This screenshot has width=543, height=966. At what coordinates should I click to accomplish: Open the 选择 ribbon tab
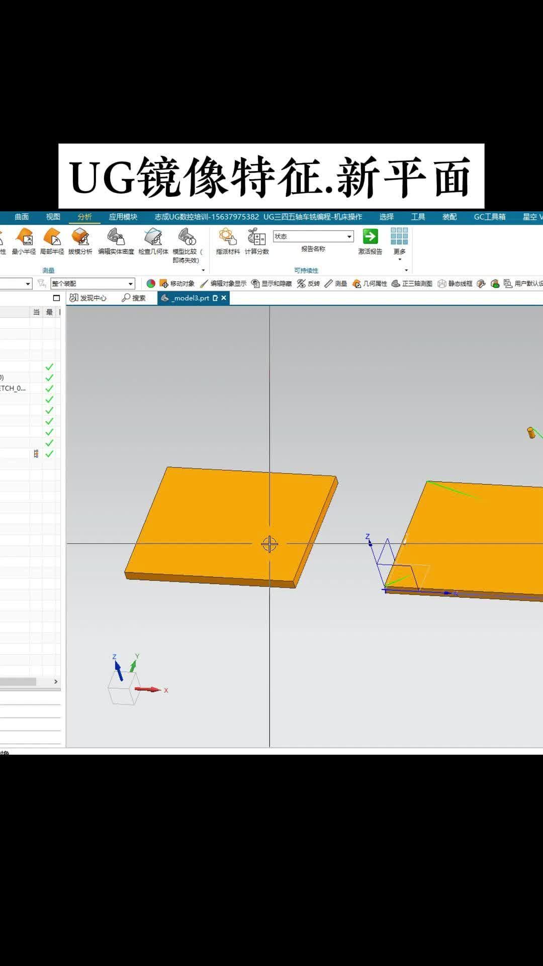pyautogui.click(x=387, y=217)
